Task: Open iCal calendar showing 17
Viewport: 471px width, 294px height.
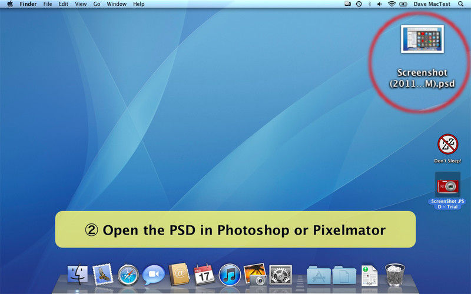Action: pyautogui.click(x=204, y=274)
